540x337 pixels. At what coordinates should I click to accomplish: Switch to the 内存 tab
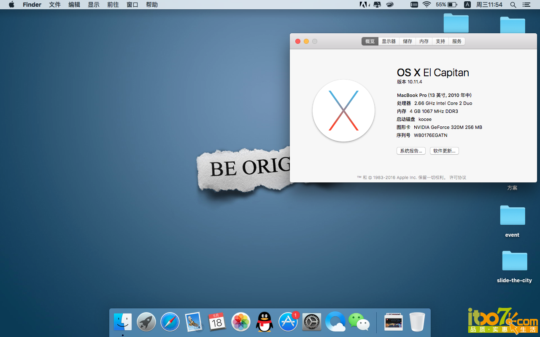pyautogui.click(x=424, y=41)
